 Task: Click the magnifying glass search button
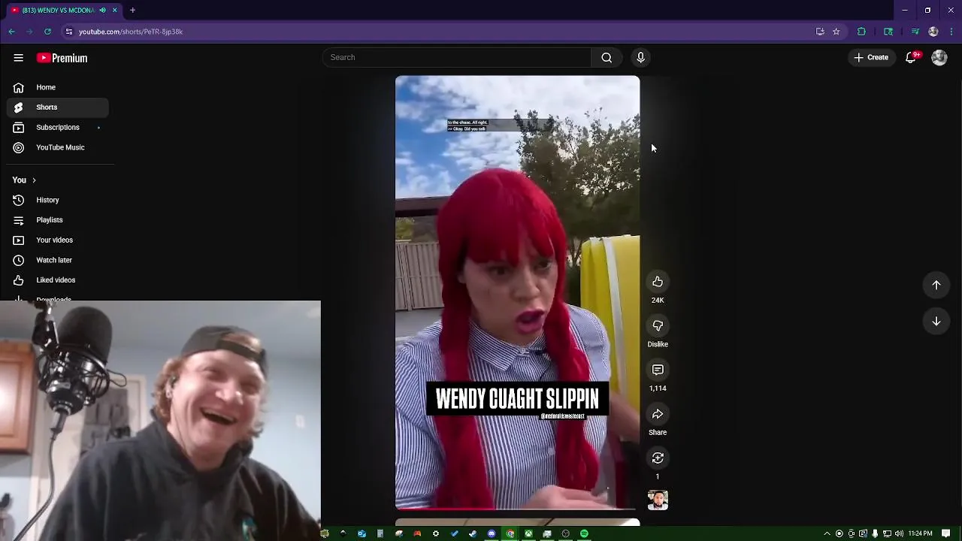pyautogui.click(x=607, y=57)
